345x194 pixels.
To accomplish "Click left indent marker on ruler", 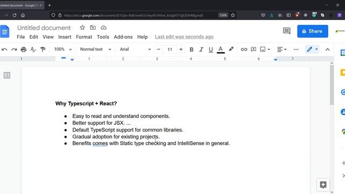I will (x=72, y=60).
